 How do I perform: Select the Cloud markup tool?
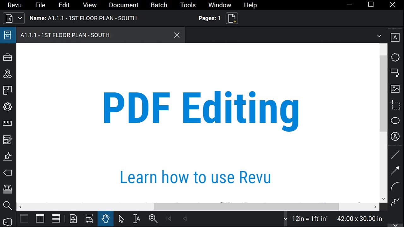tap(395, 57)
